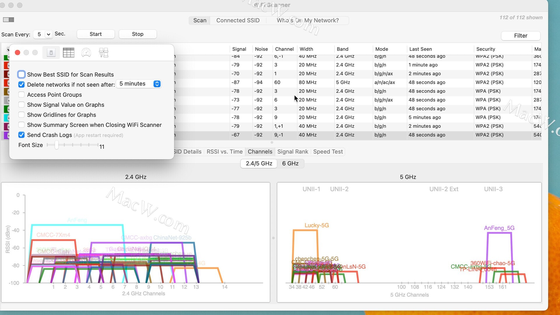Image resolution: width=560 pixels, height=315 pixels.
Task: Sort table by Last Seen column header
Action: pos(420,49)
